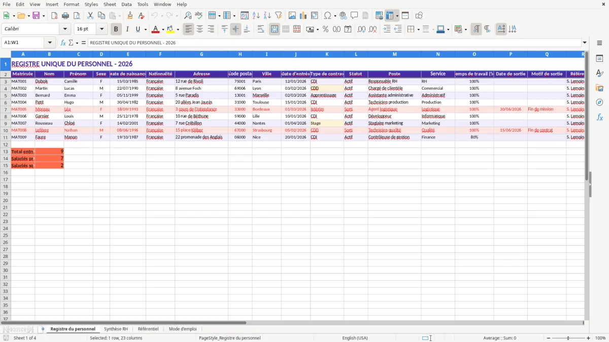609x342 pixels.
Task: Click zoom in plus button
Action: pos(589,338)
